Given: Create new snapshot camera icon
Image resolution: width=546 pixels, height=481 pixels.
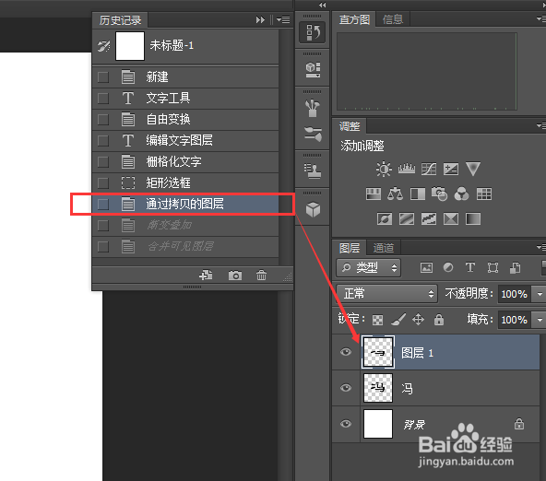Looking at the screenshot, I should point(235,276).
